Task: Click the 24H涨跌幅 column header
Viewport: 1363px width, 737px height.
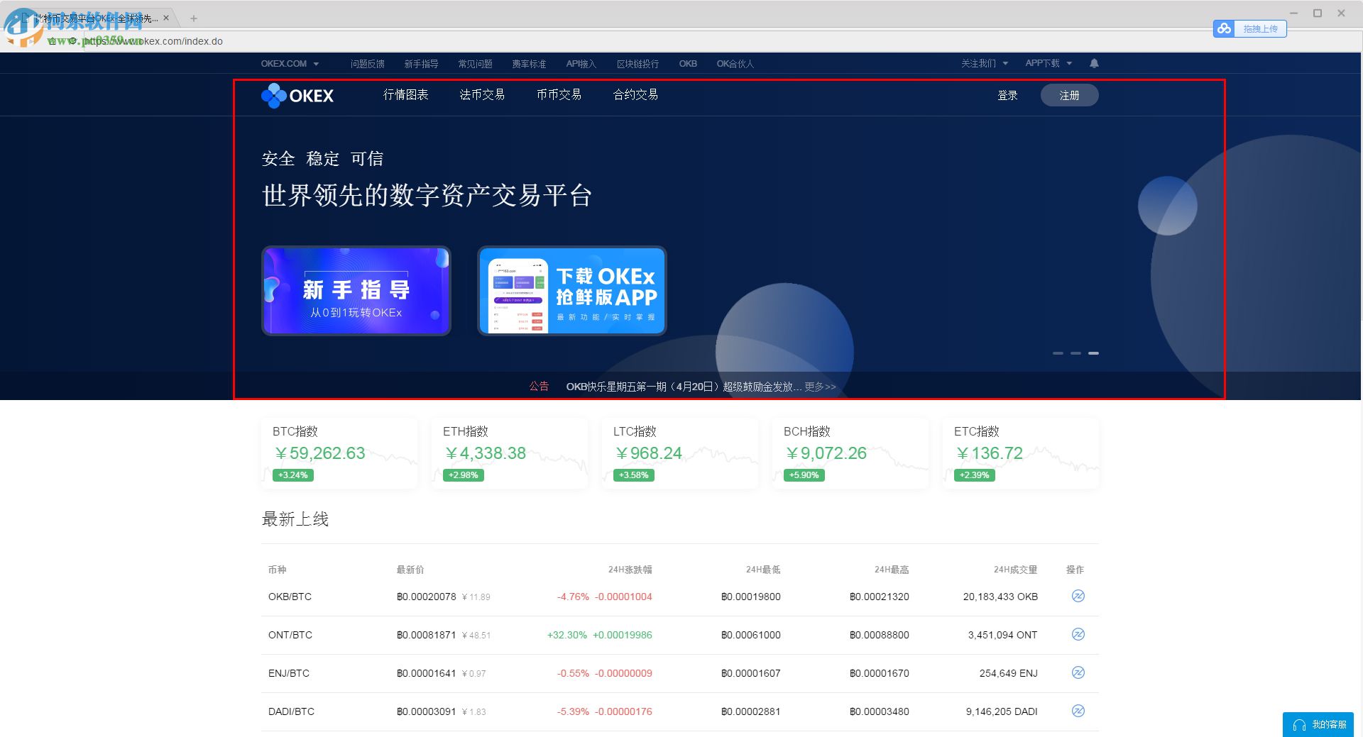Action: coord(630,570)
